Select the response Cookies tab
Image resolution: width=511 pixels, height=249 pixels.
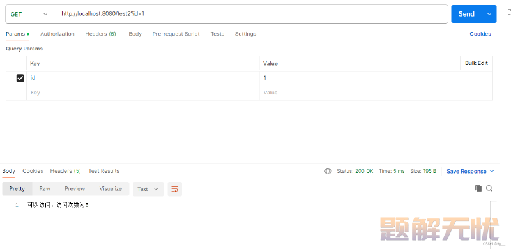coord(33,171)
